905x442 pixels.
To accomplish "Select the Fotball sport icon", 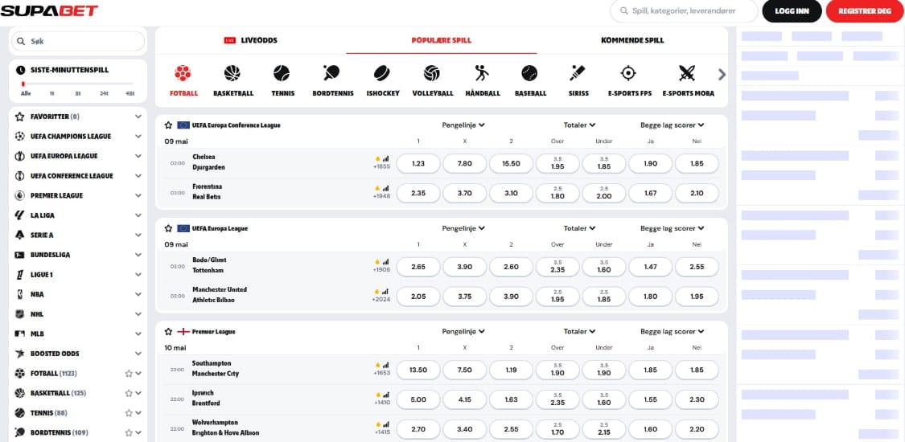I will [183, 73].
